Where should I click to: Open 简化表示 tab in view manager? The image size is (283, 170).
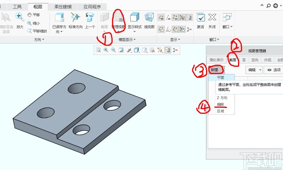coord(216,60)
